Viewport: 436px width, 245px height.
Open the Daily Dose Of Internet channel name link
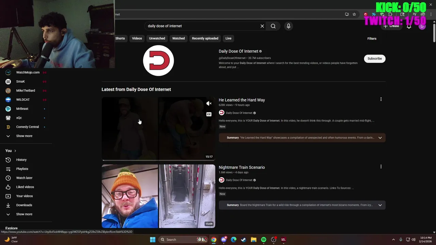point(238,51)
